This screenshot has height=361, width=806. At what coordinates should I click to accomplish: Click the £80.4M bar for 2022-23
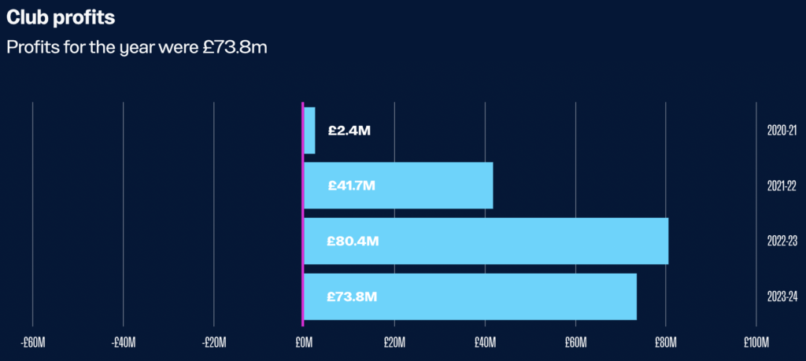coord(486,241)
